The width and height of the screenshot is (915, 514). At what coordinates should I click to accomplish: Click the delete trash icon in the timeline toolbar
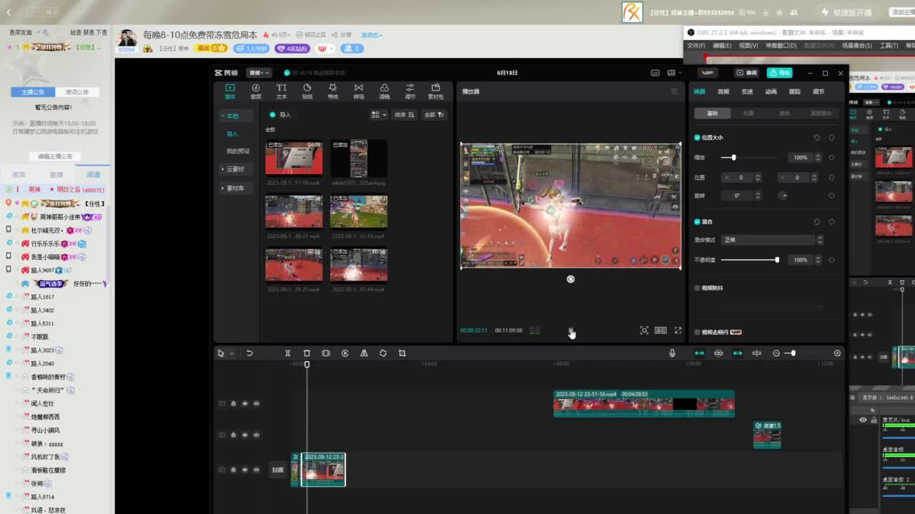click(307, 353)
